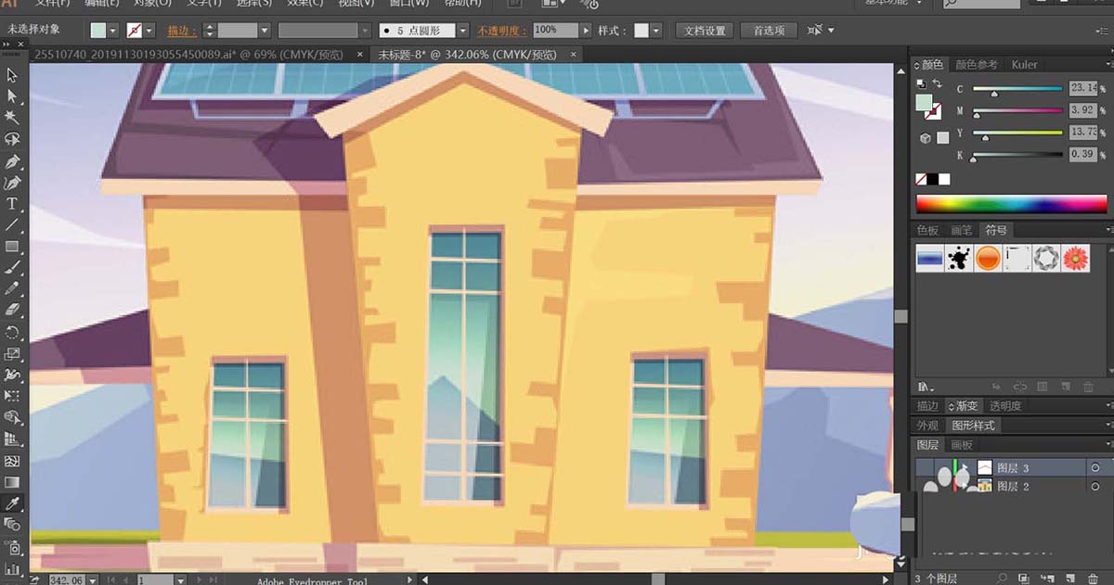Click stroke weight stepper arrows
1114x585 pixels.
click(x=209, y=31)
